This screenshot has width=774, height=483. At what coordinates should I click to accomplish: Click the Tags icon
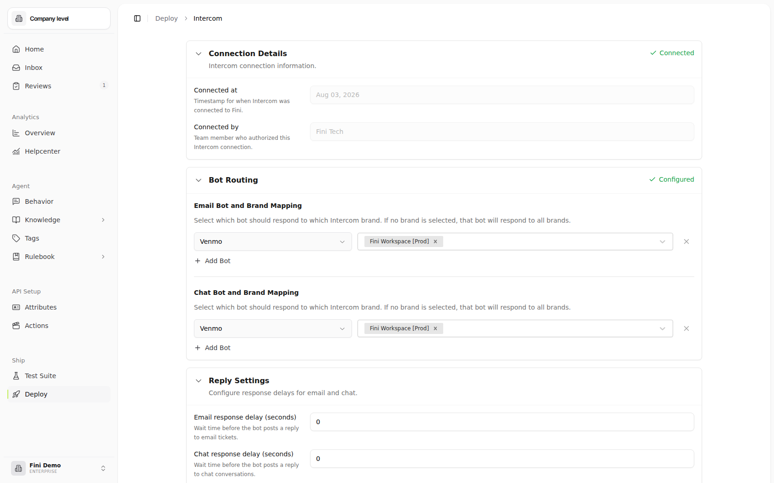click(x=16, y=238)
